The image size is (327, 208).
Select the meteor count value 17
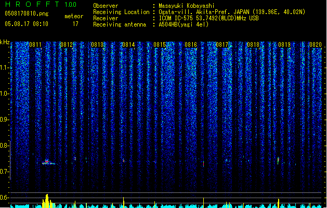click(x=75, y=24)
